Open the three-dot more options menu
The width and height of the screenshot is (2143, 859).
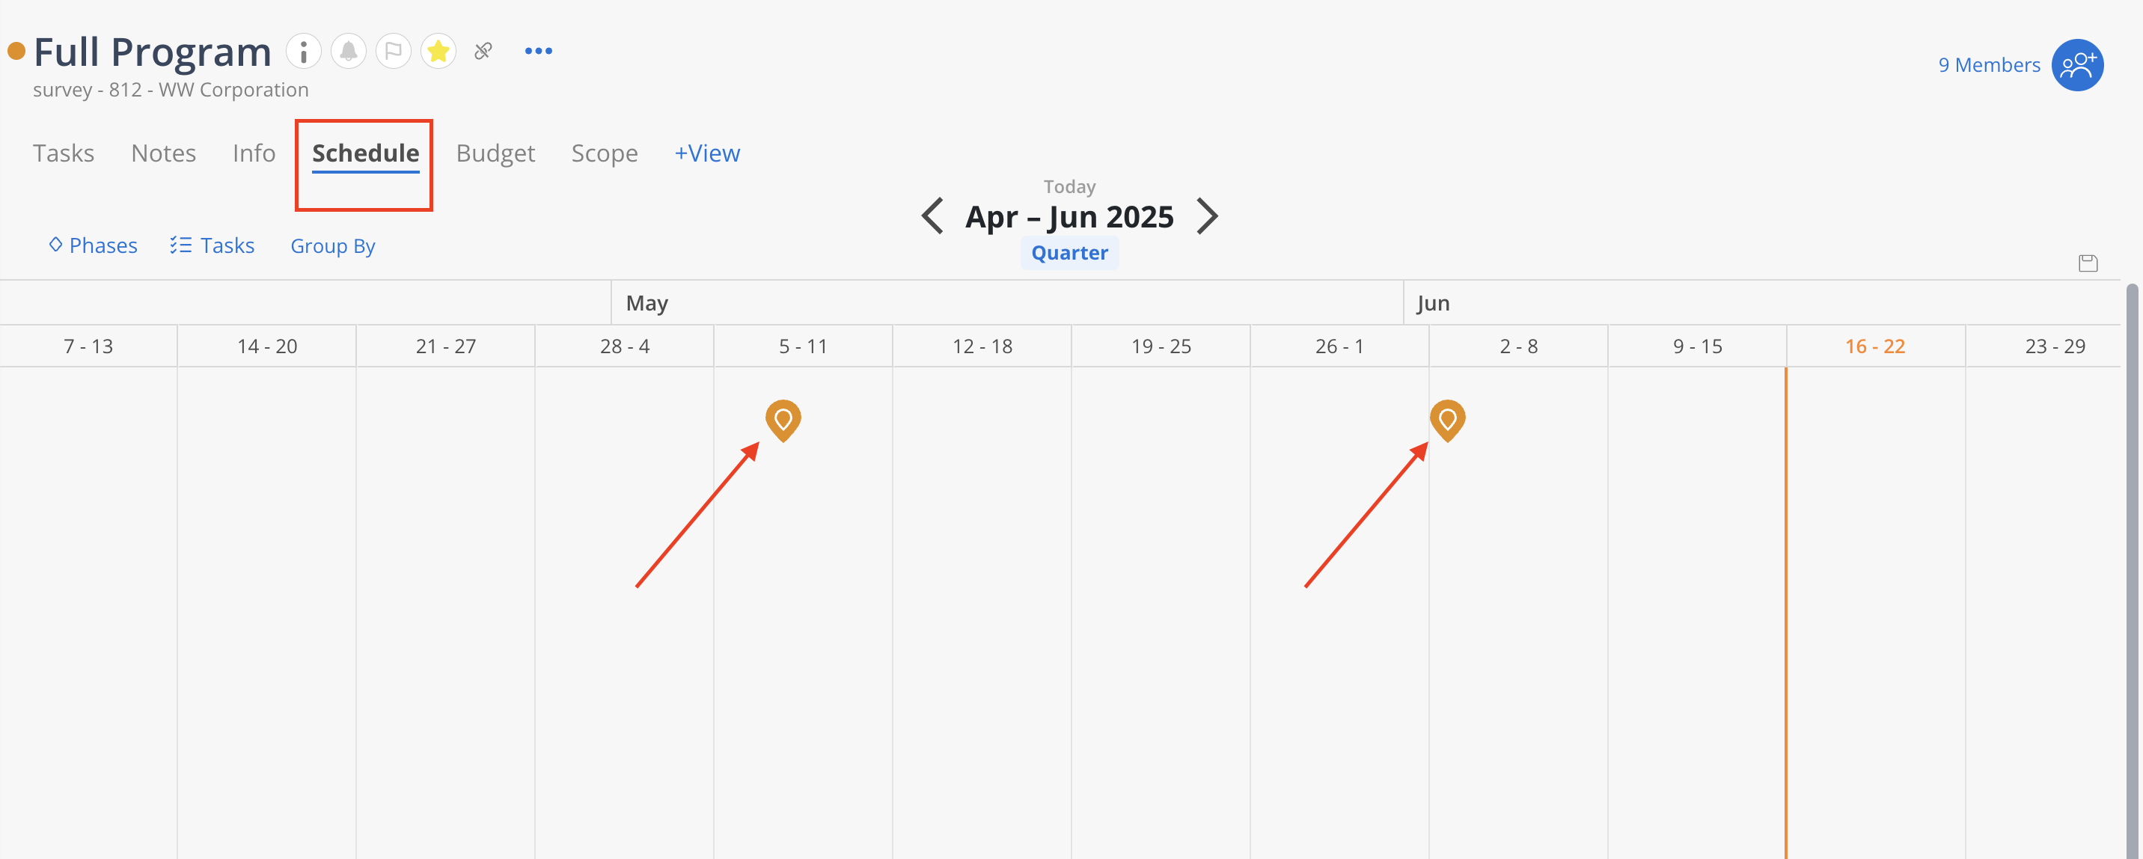coord(538,52)
